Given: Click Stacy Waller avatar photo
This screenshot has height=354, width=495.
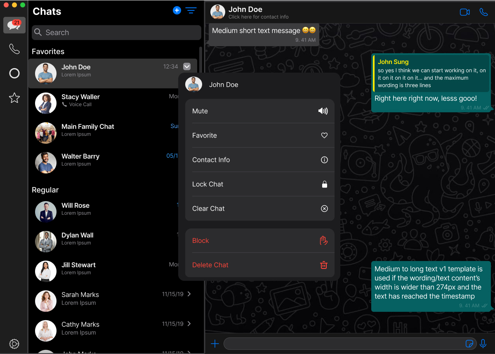Looking at the screenshot, I should pyautogui.click(x=46, y=103).
